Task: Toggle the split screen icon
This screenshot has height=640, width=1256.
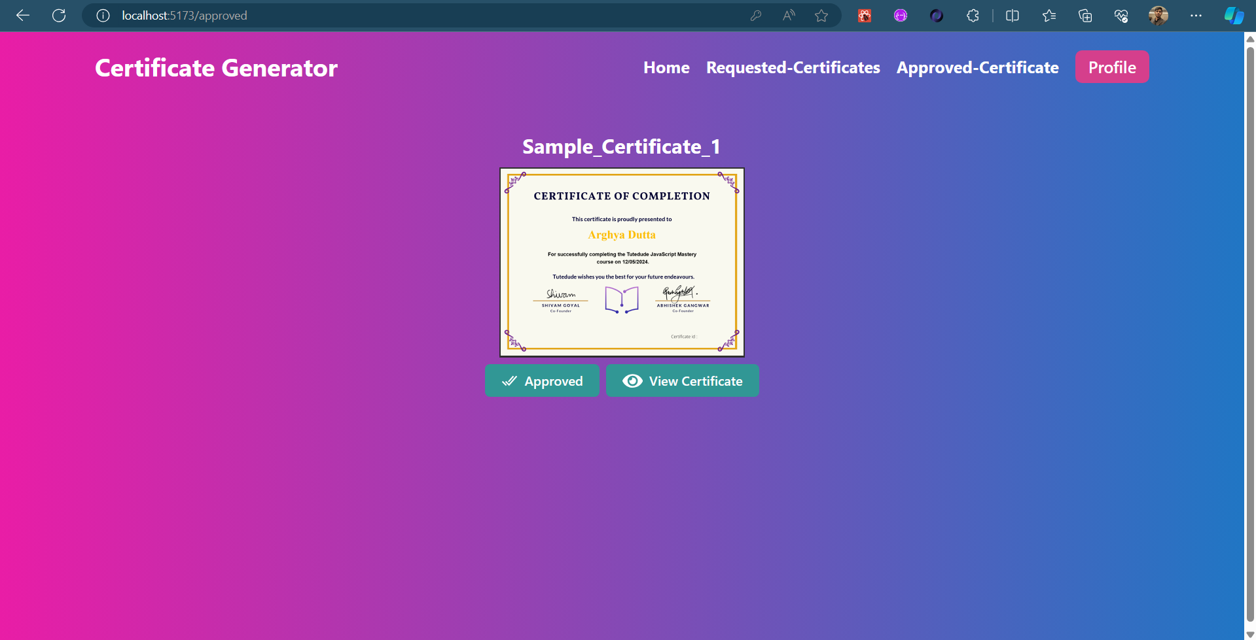Action: click(x=1013, y=16)
